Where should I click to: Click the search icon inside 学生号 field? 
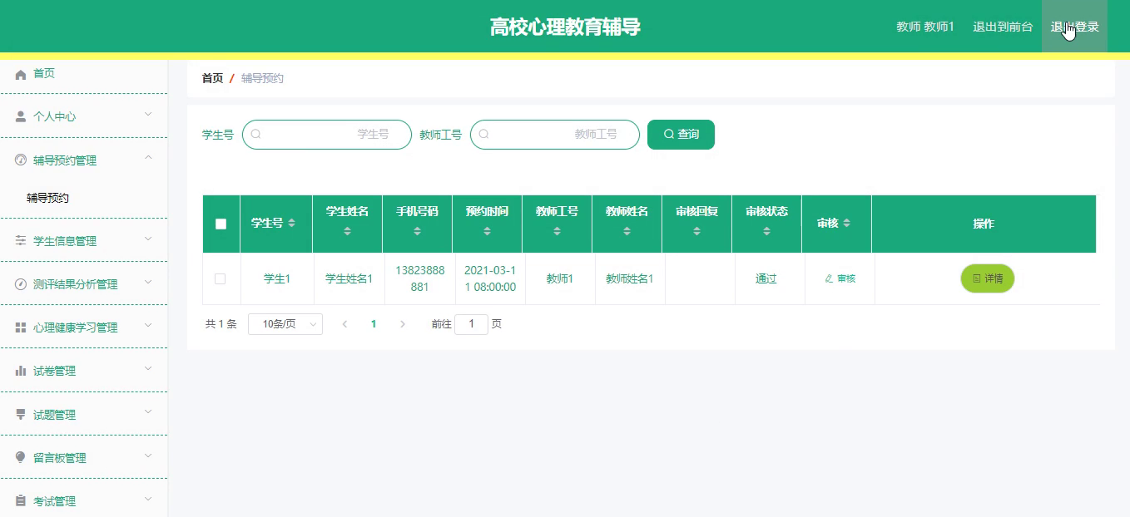click(256, 134)
